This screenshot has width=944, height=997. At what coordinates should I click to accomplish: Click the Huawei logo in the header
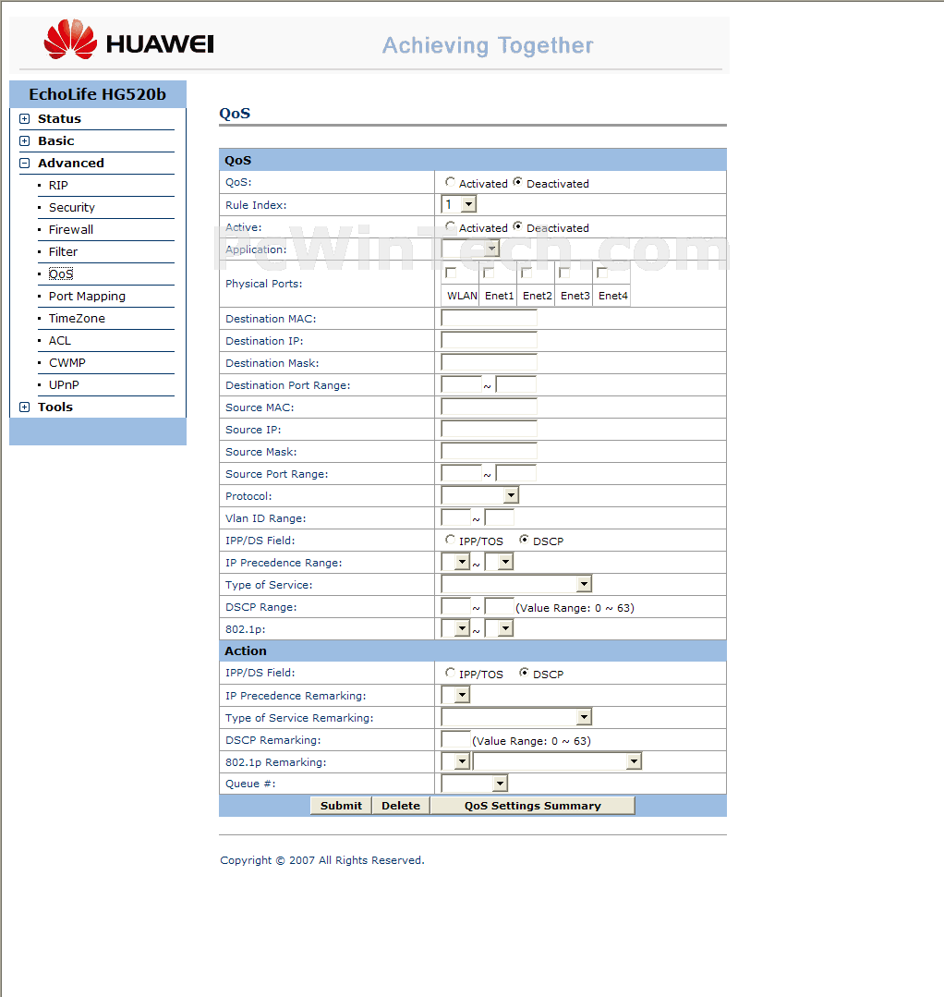(x=129, y=40)
